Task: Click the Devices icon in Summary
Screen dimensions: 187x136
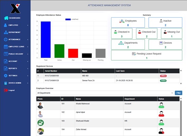Action: click(x=161, y=43)
